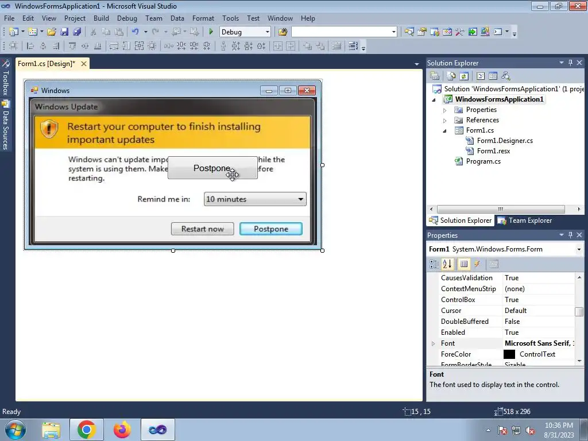Click the Restart now button
588x441 pixels.
(203, 229)
